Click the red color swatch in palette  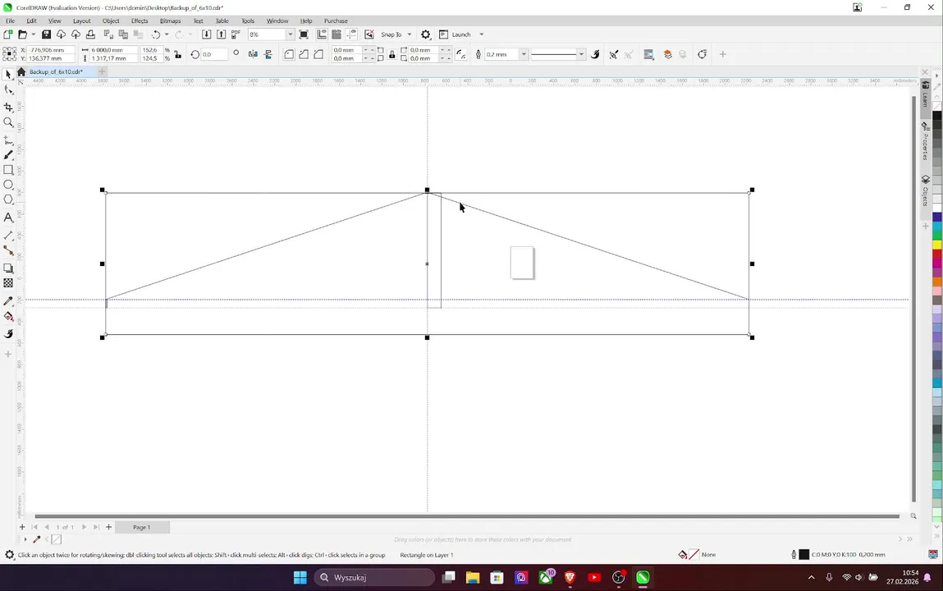pyautogui.click(x=937, y=254)
